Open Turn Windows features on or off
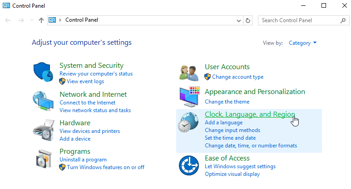 click(105, 167)
